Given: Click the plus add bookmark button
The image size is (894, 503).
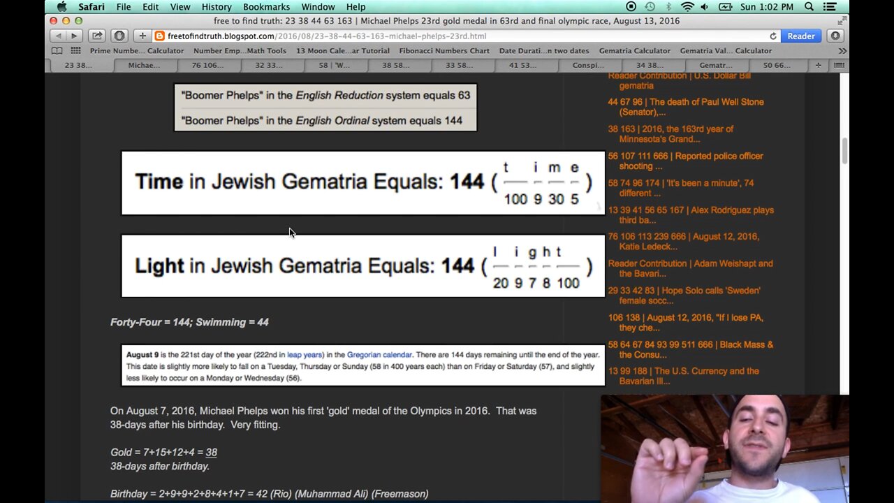Looking at the screenshot, I should click(142, 36).
